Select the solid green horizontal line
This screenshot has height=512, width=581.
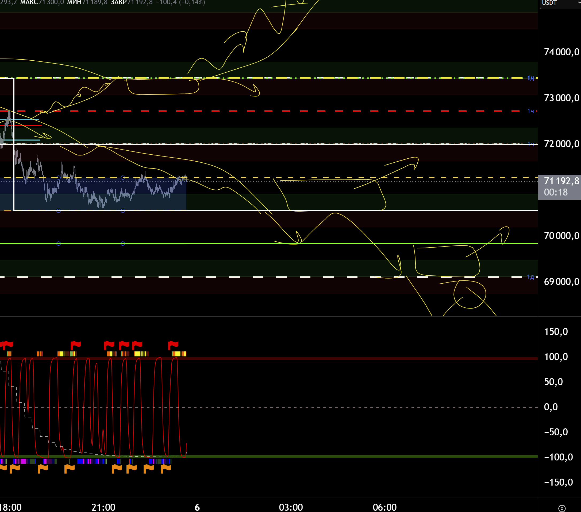[341, 244]
